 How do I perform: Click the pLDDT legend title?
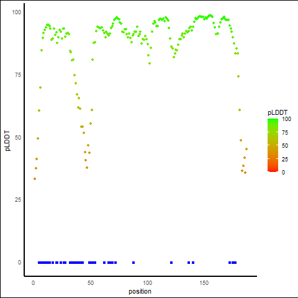[x=278, y=113]
